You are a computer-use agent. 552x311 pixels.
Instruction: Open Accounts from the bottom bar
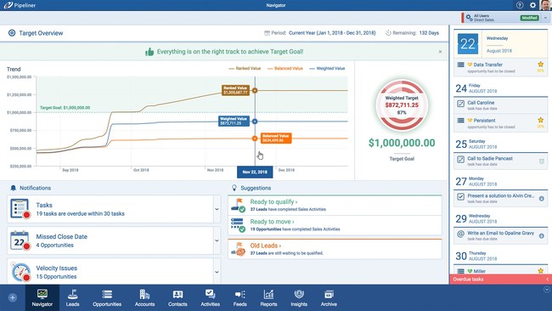[144, 297]
